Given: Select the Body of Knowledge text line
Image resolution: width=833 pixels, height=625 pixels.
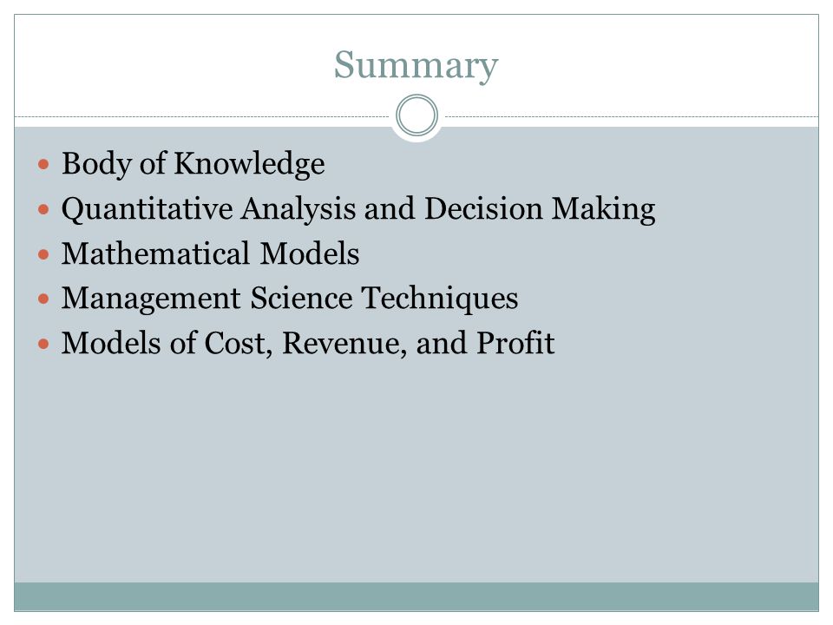Looking at the screenshot, I should pos(193,164).
